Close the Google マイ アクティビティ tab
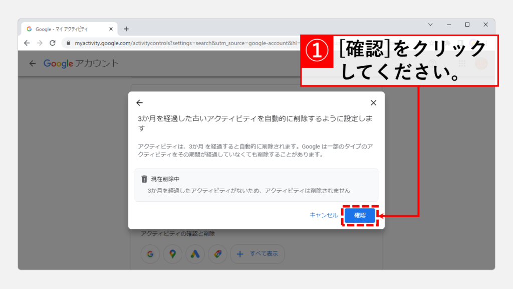Screen dimensions: 513x289 pos(111,29)
